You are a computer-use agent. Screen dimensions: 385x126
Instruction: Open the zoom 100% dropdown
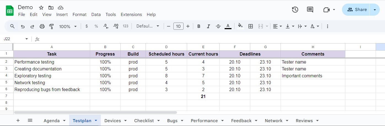[68, 26]
